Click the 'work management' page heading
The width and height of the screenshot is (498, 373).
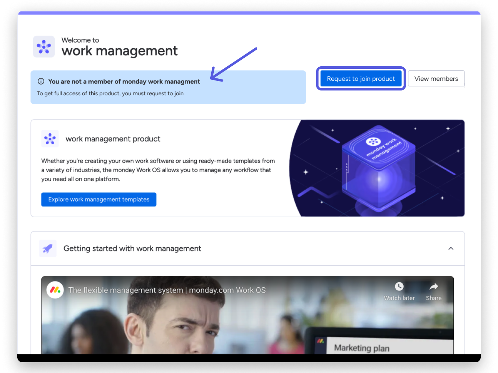click(x=119, y=51)
